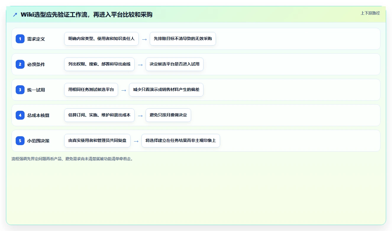
Task: Select the '总成本核算' step label
Action: coord(38,115)
